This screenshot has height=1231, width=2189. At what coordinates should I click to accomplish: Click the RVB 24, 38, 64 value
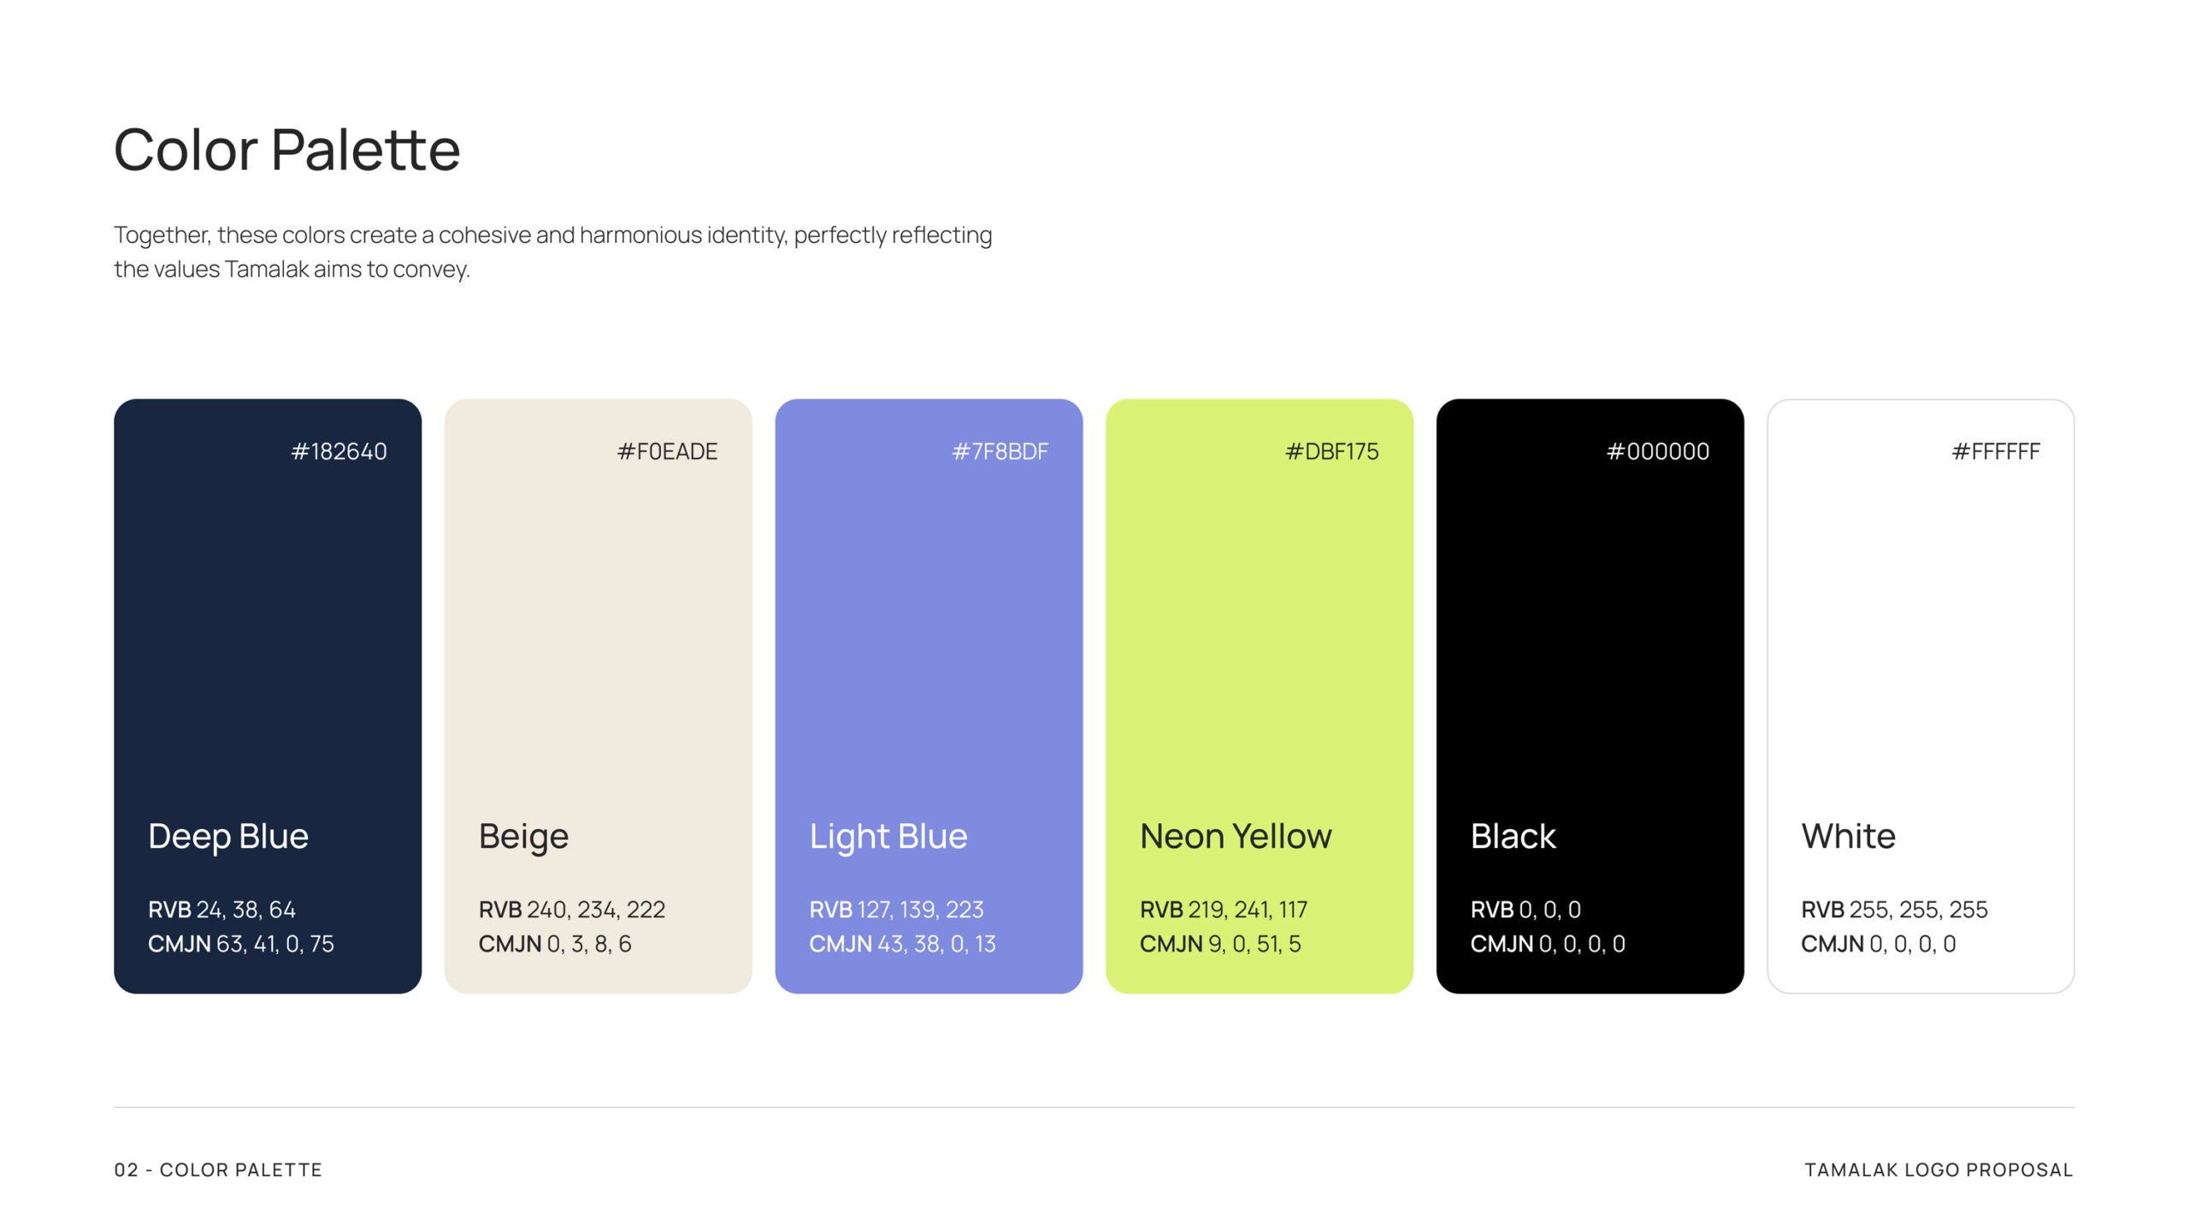221,910
